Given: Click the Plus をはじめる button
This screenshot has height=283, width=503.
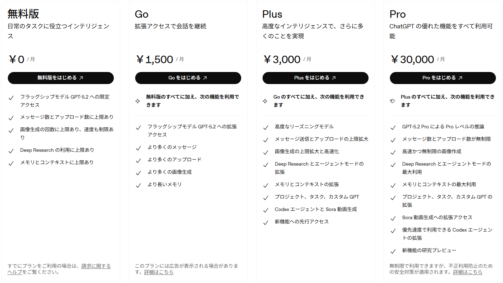Looking at the screenshot, I should click(315, 78).
